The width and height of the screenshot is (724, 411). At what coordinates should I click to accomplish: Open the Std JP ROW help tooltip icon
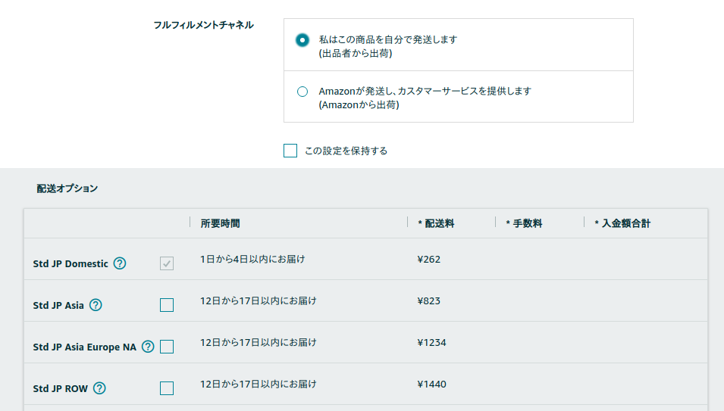click(99, 388)
